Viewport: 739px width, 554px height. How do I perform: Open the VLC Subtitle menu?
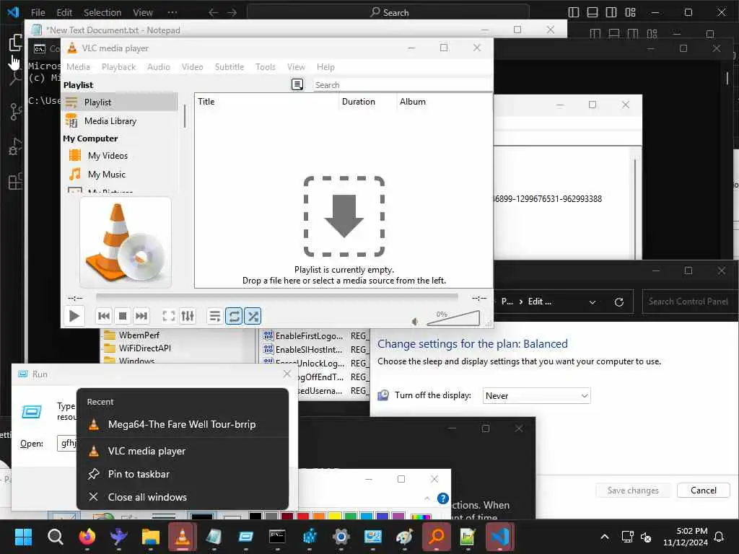click(229, 67)
